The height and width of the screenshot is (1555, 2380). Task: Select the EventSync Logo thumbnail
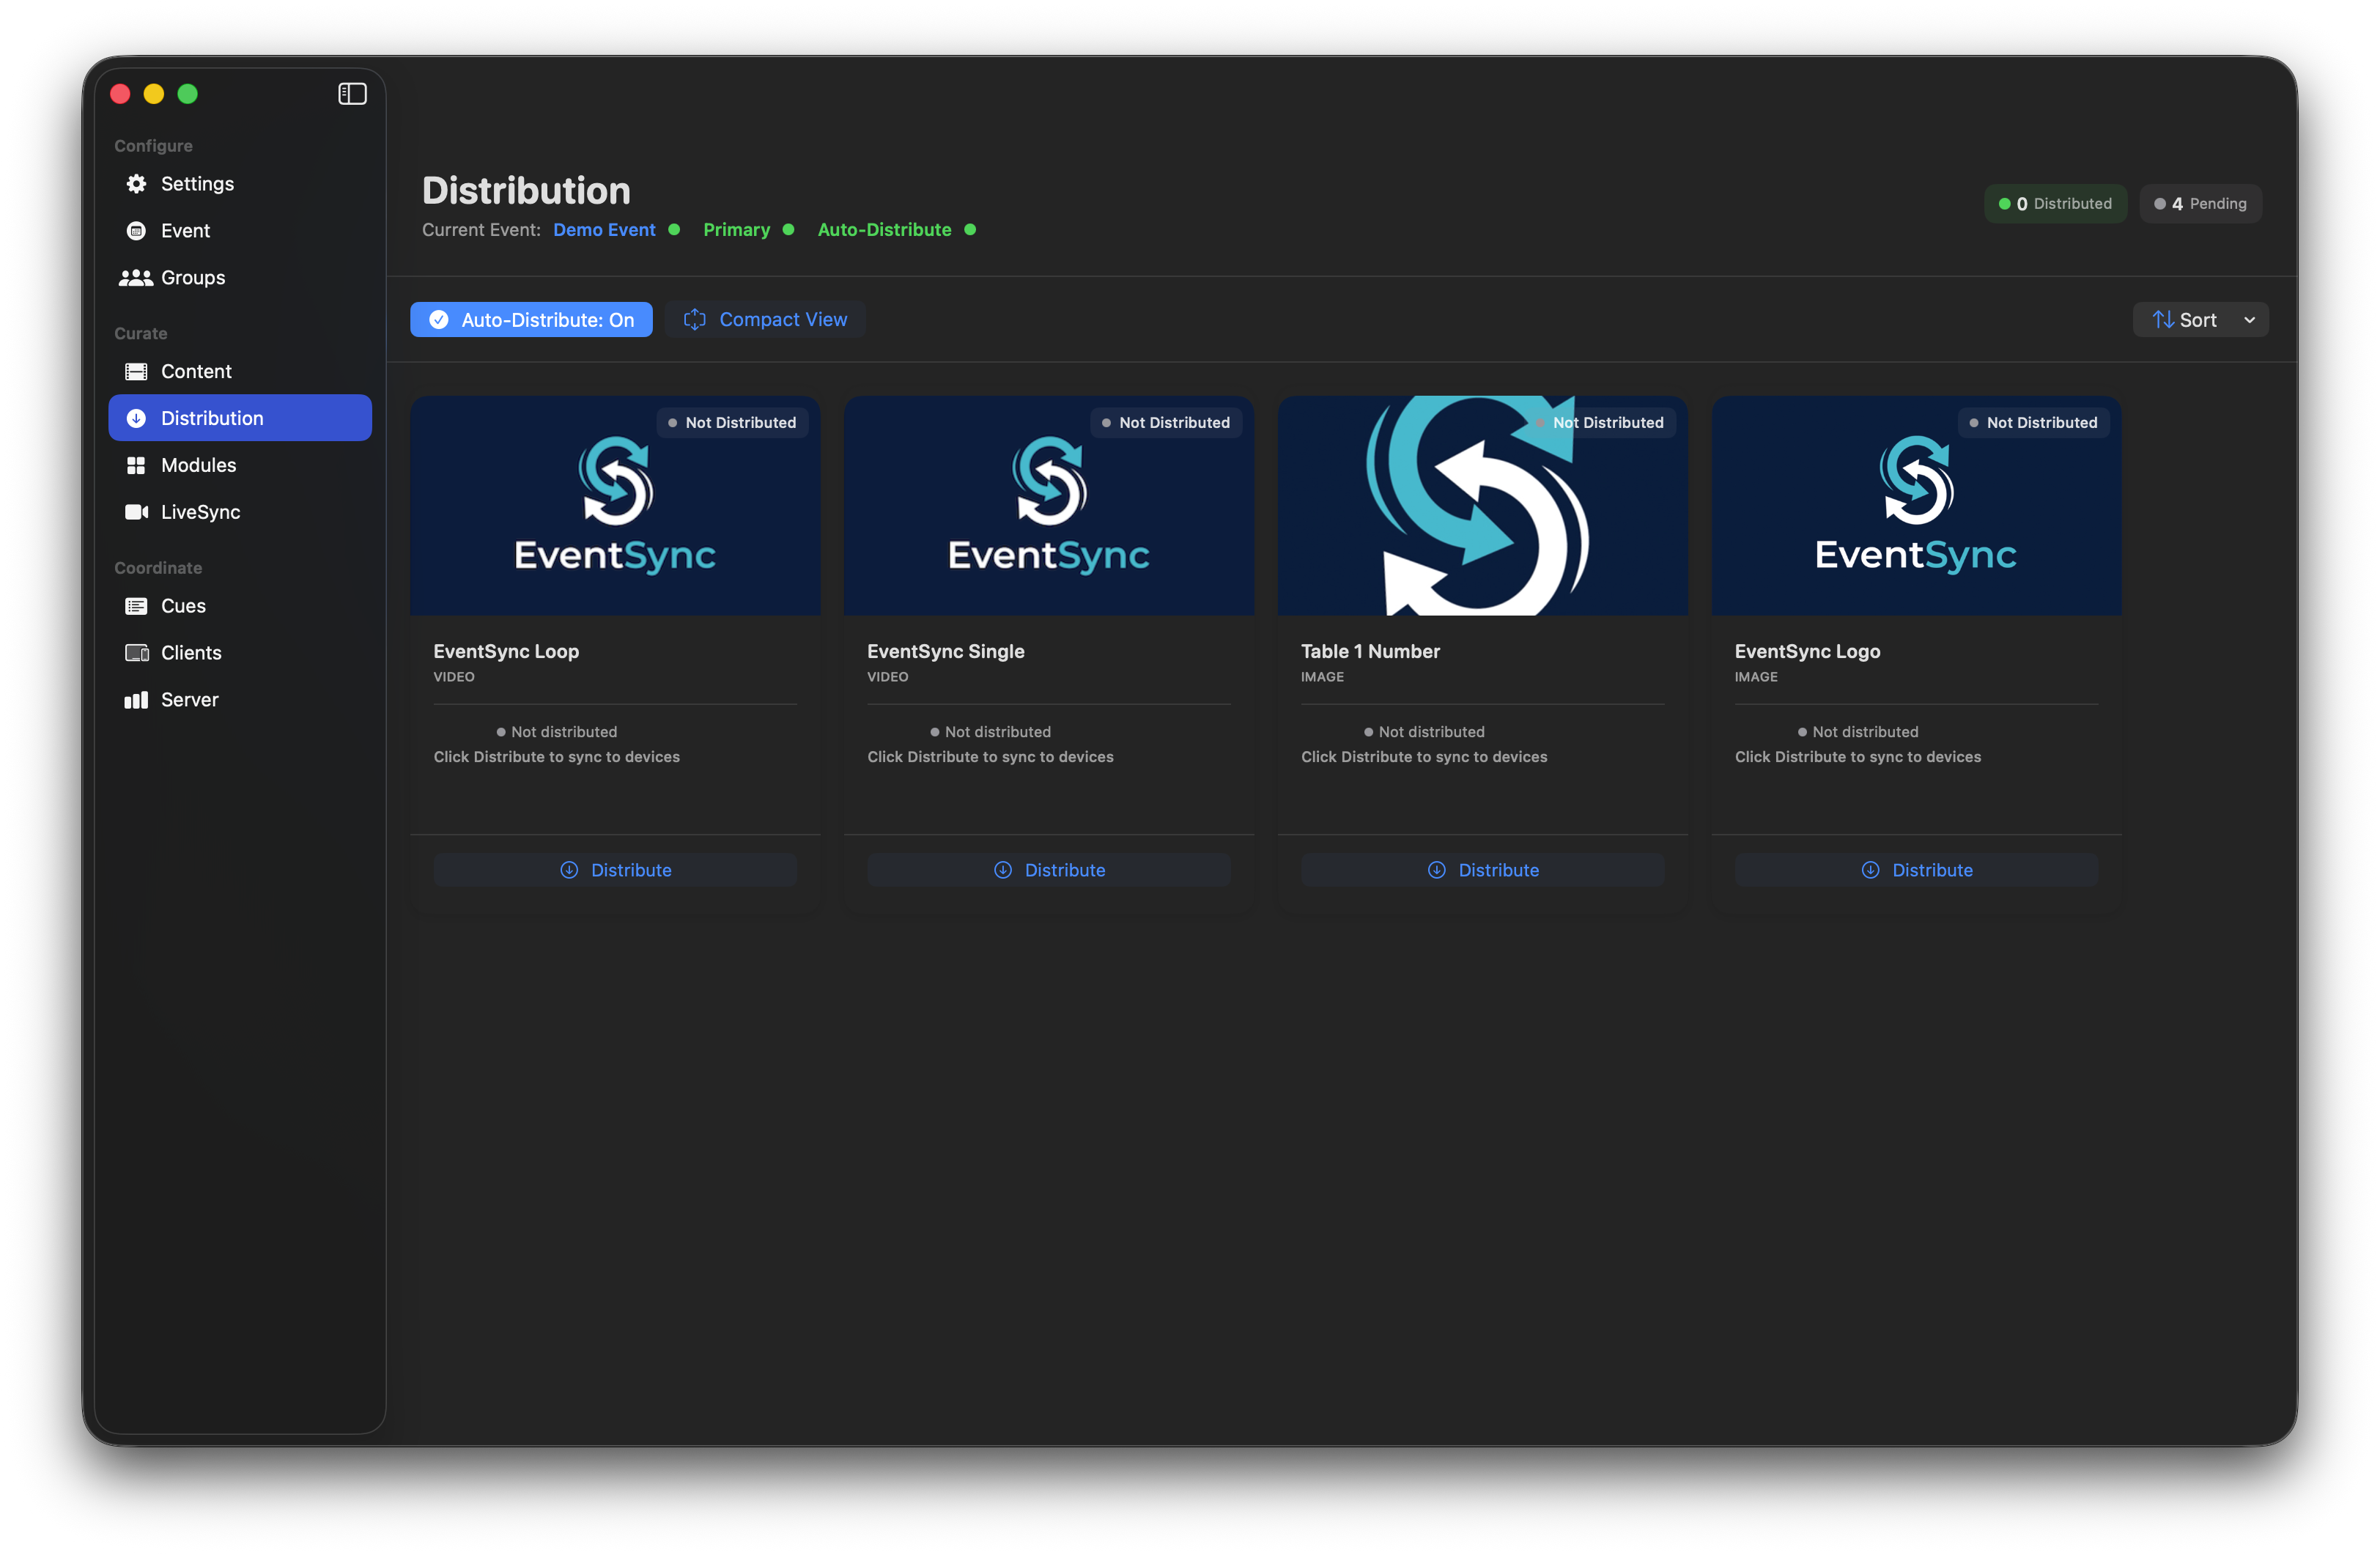tap(1917, 506)
